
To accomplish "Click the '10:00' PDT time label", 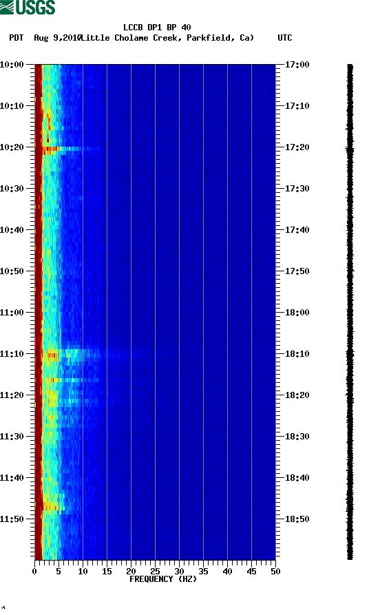I will coord(12,64).
